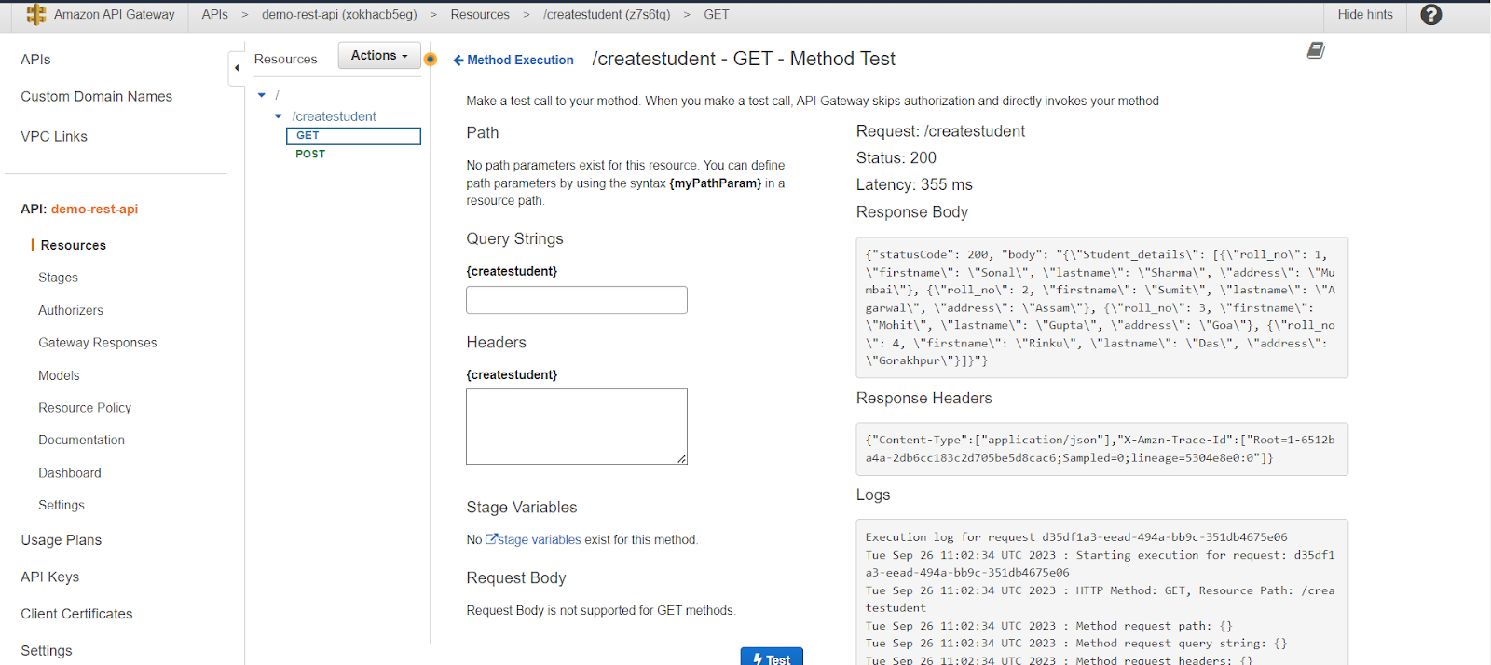Open APIs in left sidebar
This screenshot has width=1491, height=665.
(35, 60)
